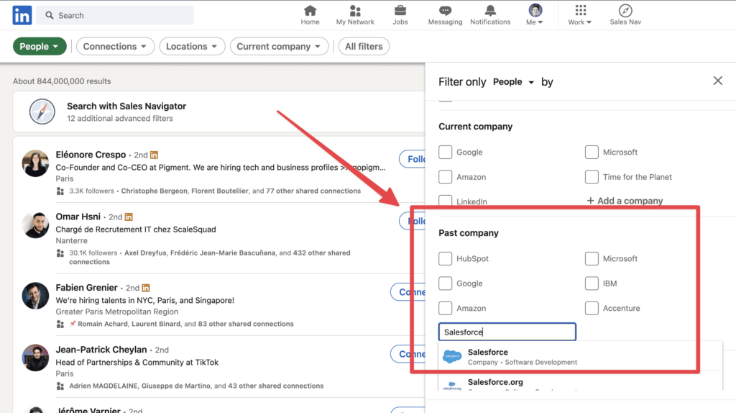This screenshot has height=413, width=736.
Task: Click '83 other shared connections' text
Action: pyautogui.click(x=246, y=324)
